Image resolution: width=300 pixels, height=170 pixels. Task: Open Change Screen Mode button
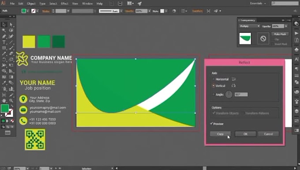pyautogui.click(x=7, y=132)
